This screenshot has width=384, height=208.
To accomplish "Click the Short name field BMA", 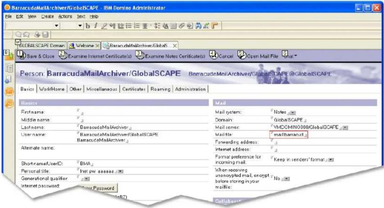I will (x=85, y=164).
